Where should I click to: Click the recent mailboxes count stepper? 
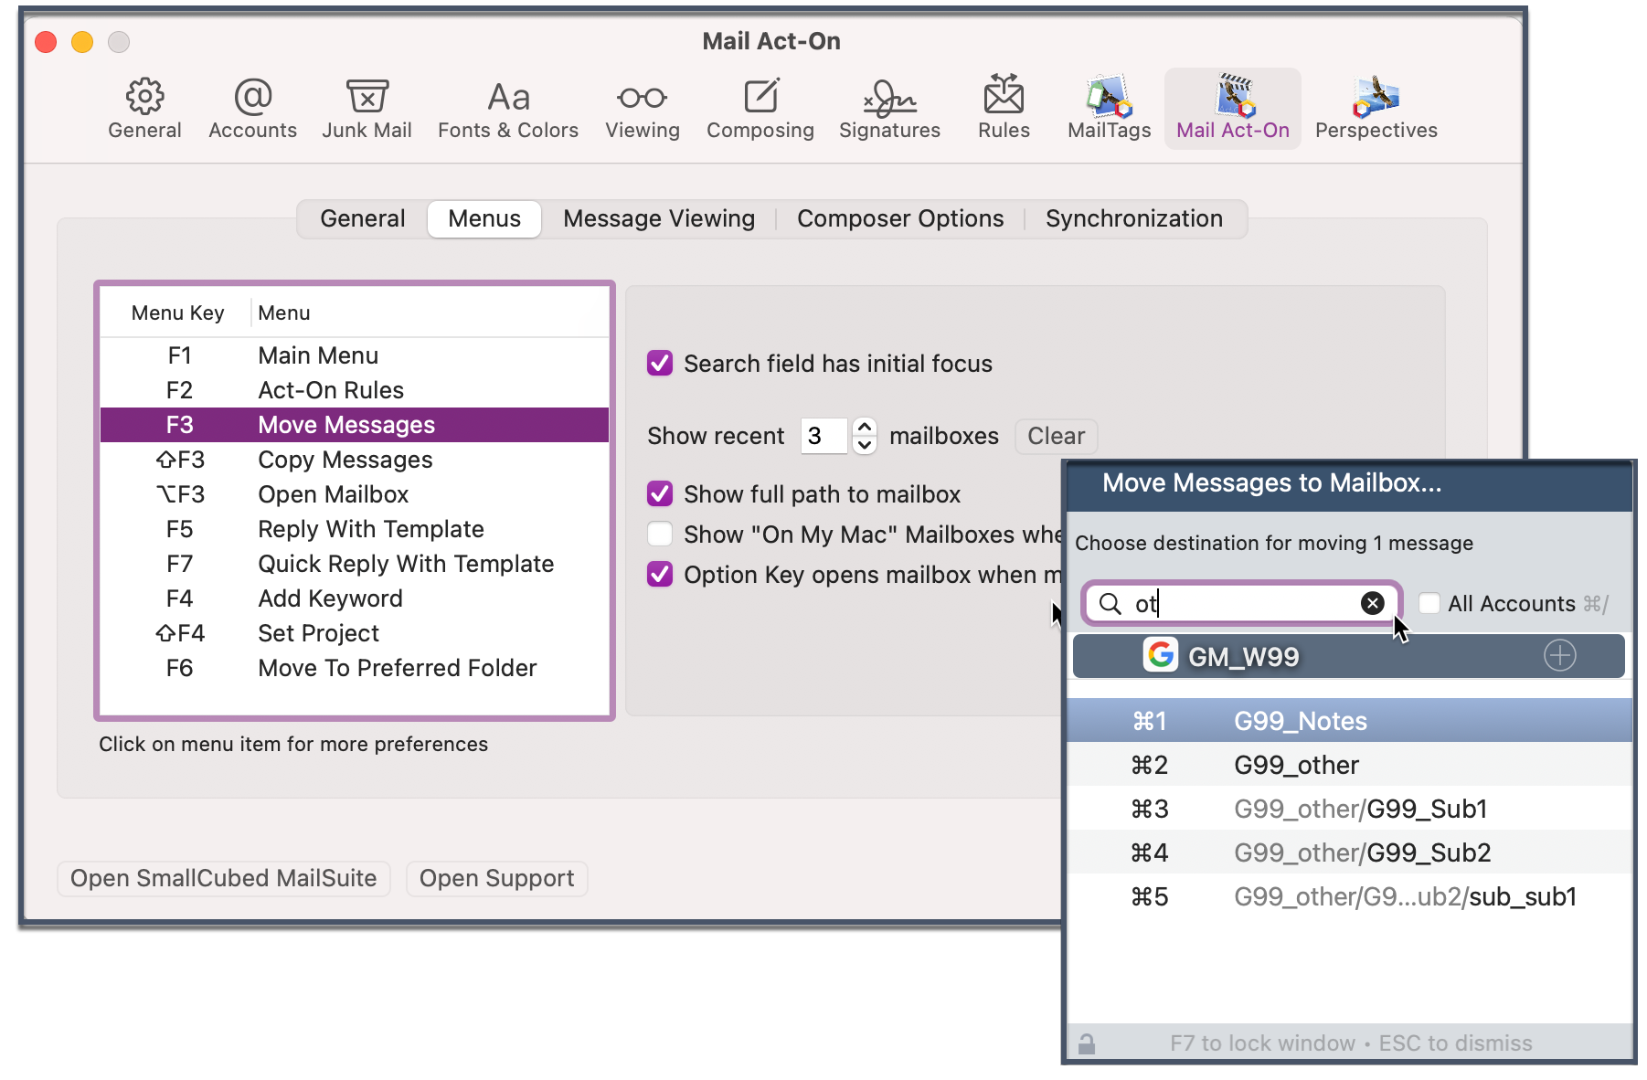tap(865, 436)
